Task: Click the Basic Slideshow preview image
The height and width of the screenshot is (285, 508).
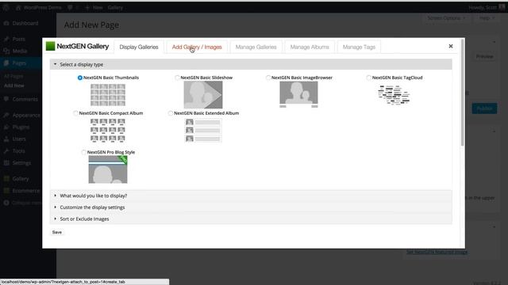Action: tap(203, 95)
